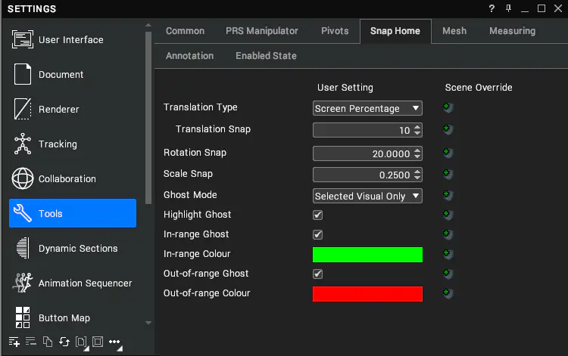Click the User Setting column header

(345, 88)
